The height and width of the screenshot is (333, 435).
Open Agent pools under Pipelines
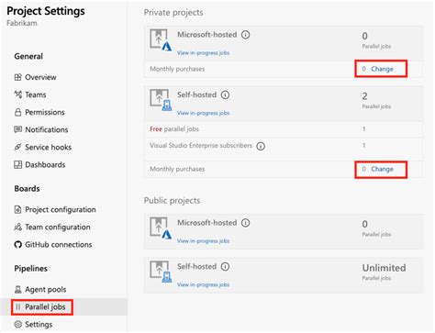[45, 289]
